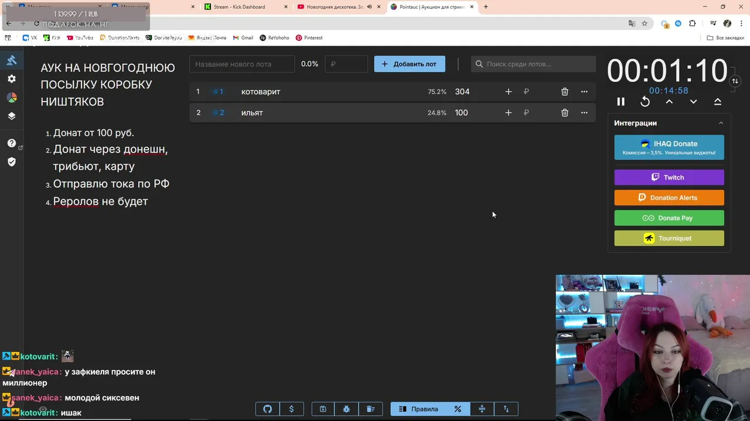Delete the котоварит lot
The image size is (750, 421).
pos(565,92)
